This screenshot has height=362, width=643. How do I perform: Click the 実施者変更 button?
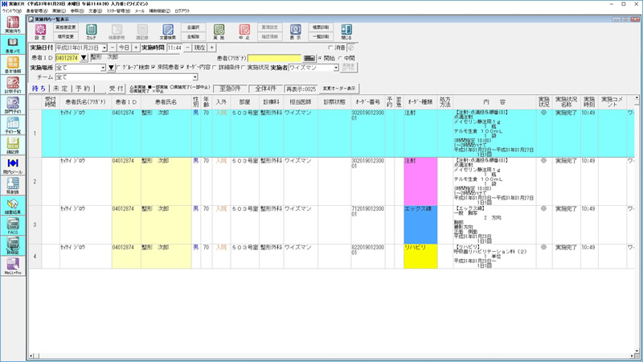[66, 27]
